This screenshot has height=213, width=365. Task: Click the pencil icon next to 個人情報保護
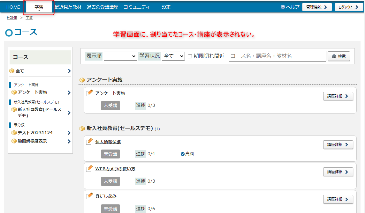coord(90,142)
